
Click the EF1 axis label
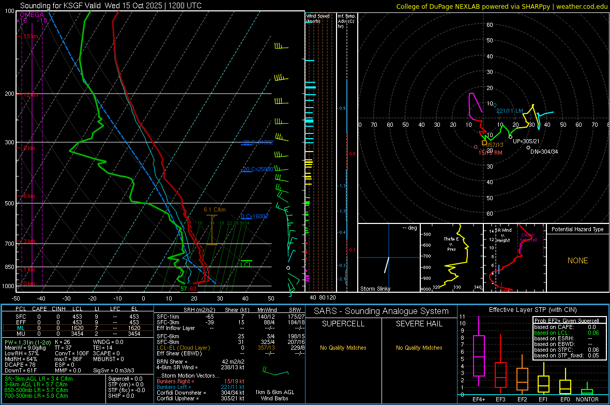(543, 399)
